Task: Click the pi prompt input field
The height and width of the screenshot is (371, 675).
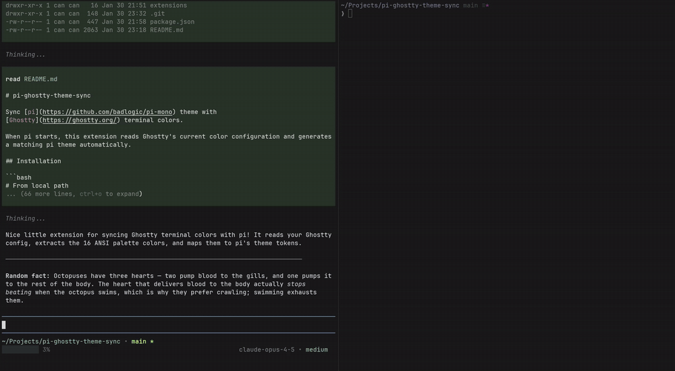Action: 168,325
